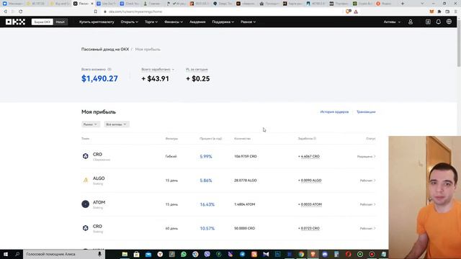Open the Академия menu item
This screenshot has height=259, width=461.
coord(197,22)
